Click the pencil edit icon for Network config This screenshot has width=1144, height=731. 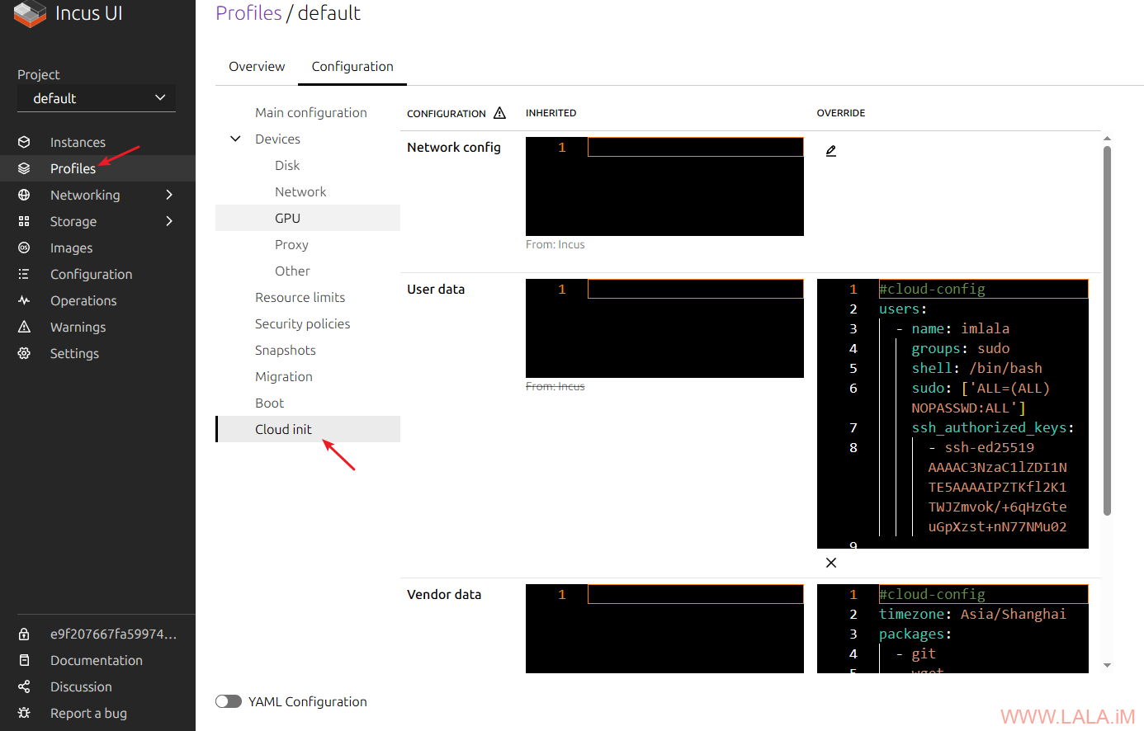click(x=831, y=151)
